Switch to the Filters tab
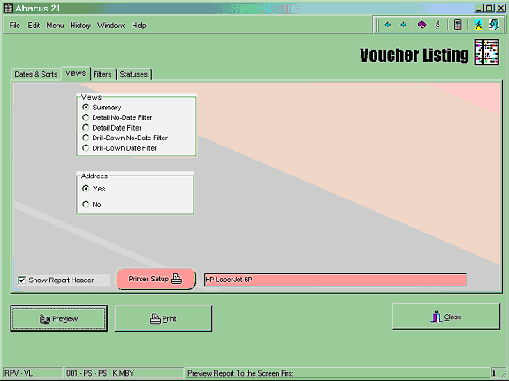 103,74
